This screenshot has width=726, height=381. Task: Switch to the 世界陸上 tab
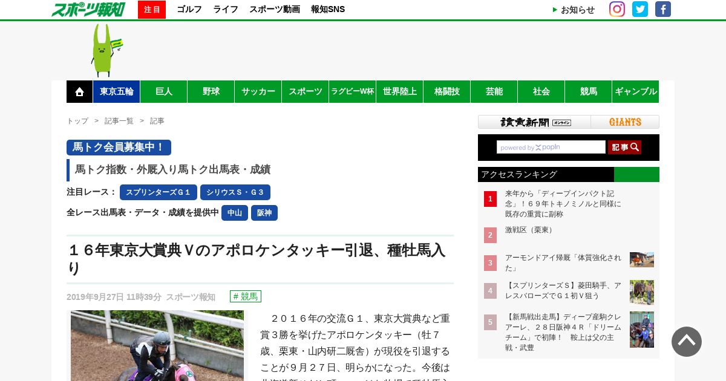400,92
